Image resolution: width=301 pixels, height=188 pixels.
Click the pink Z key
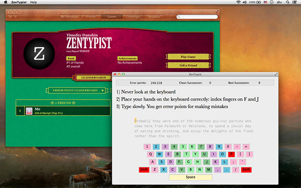pyautogui.click(x=155, y=169)
